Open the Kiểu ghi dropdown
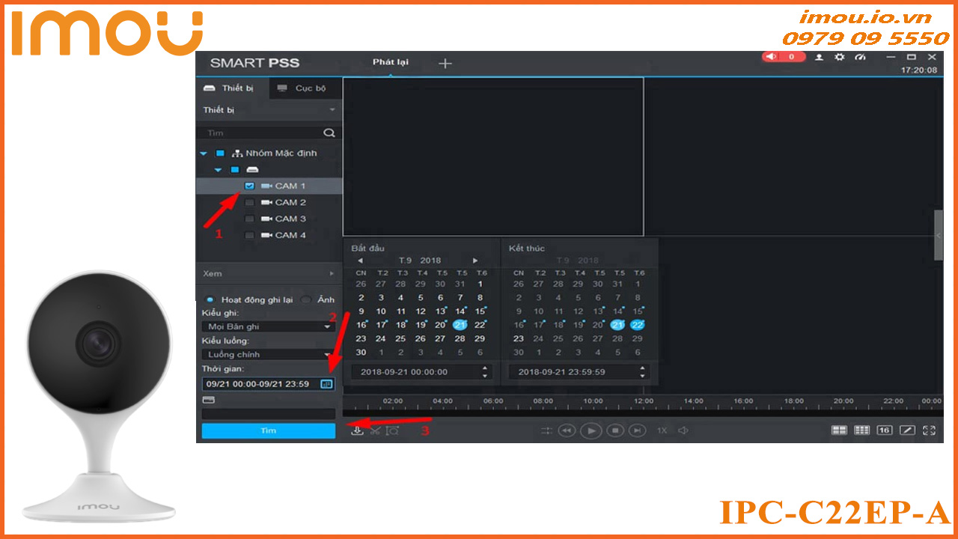The image size is (958, 539). point(268,326)
